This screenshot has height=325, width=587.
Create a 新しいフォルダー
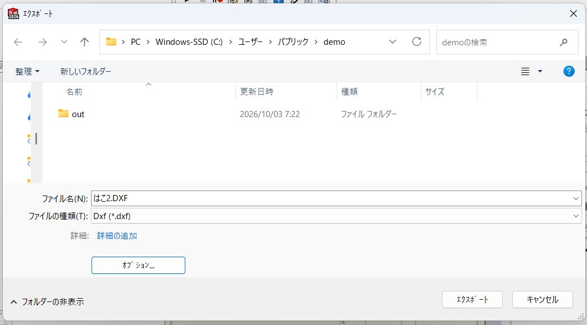point(86,71)
